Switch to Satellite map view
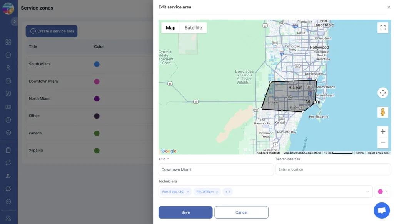 pyautogui.click(x=193, y=28)
